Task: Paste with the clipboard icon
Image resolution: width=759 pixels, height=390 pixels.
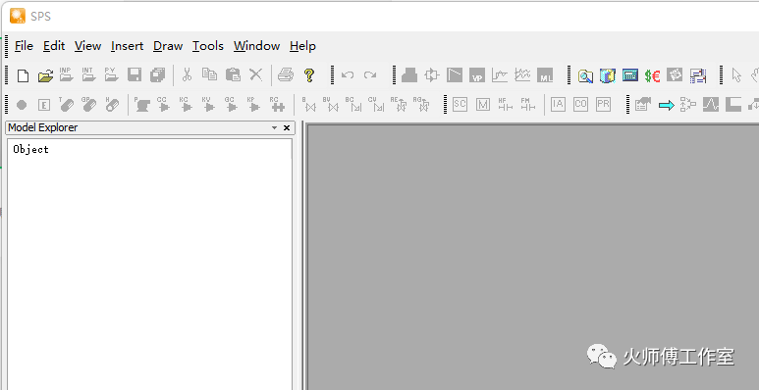Action: point(233,74)
